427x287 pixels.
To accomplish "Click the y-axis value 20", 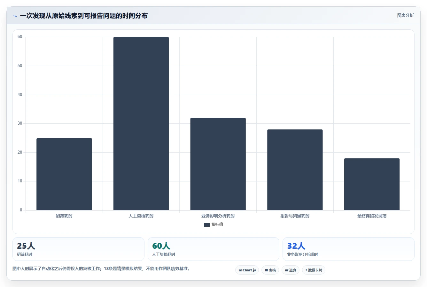I will tap(20, 152).
